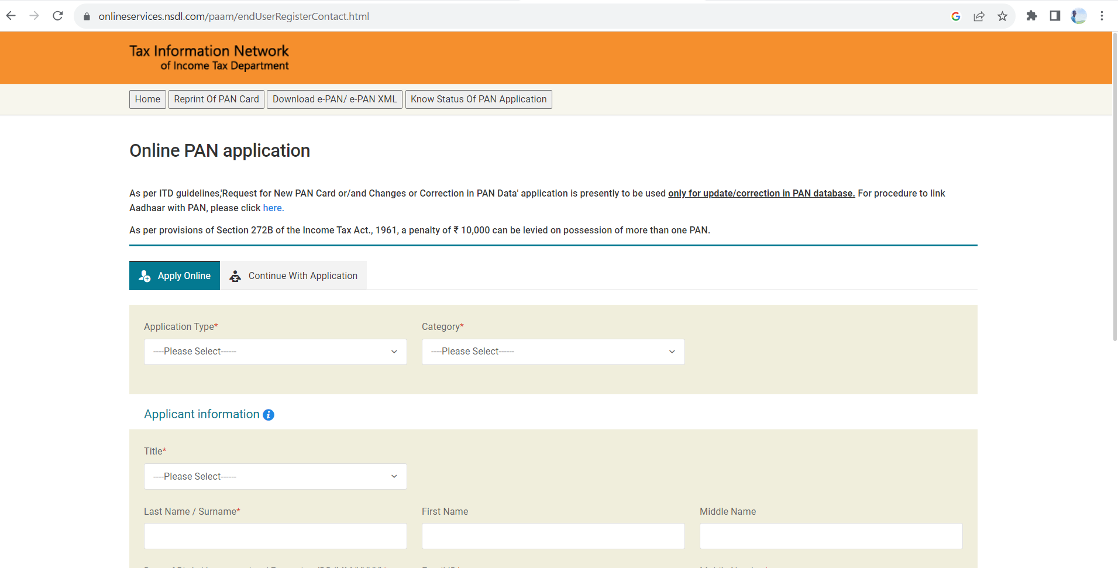Reload the page with the refresh icon
Screen dimensions: 1118x568
click(57, 16)
